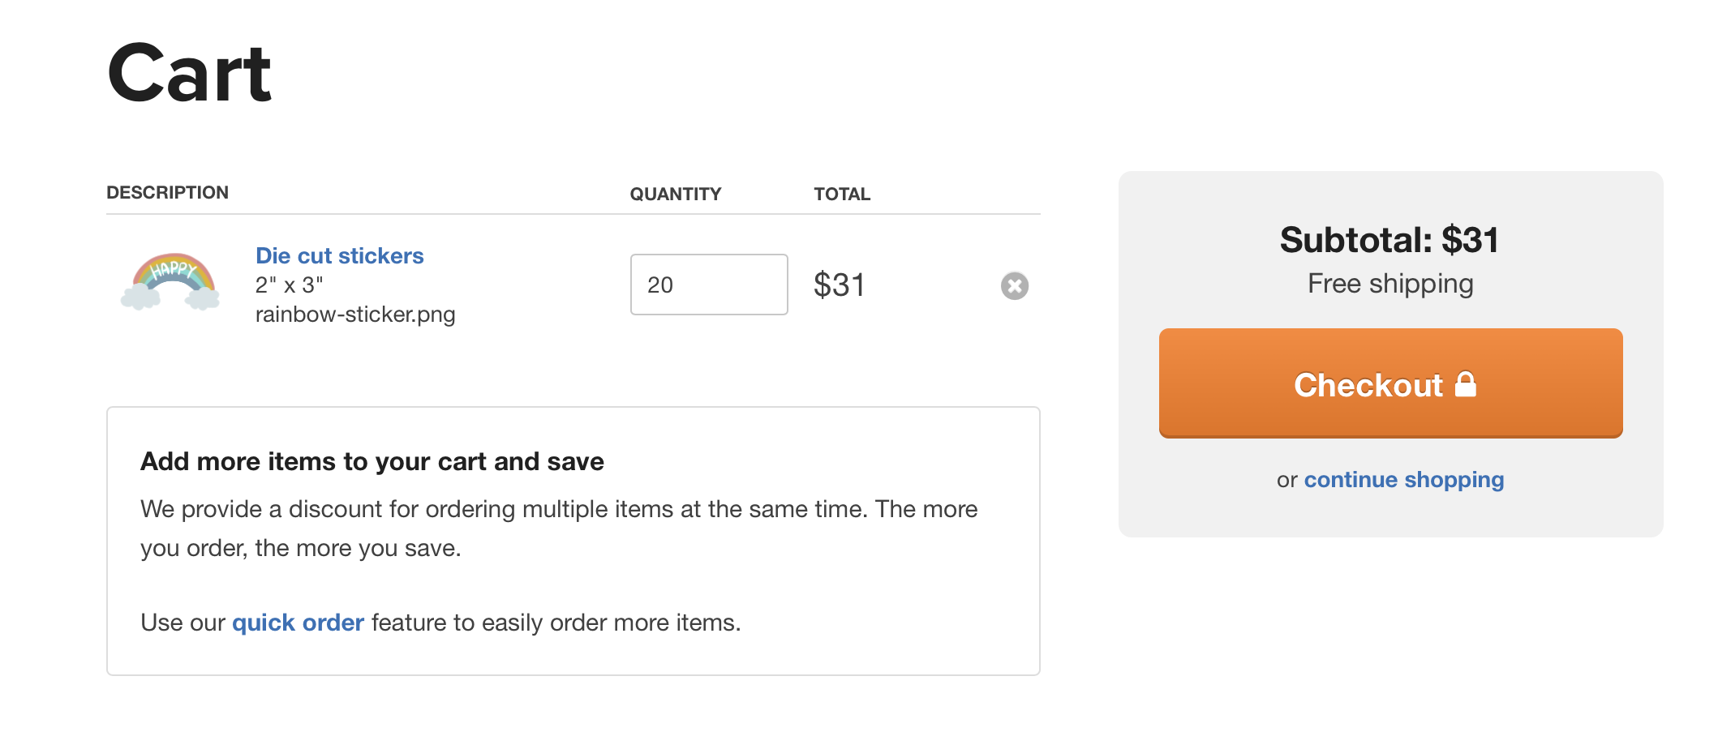Click the DESCRIPTION column header
The width and height of the screenshot is (1731, 749).
[x=167, y=193]
